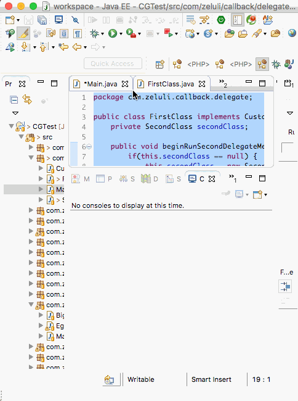
Task: Switch to the first <PHP> perspective
Action: point(192,64)
